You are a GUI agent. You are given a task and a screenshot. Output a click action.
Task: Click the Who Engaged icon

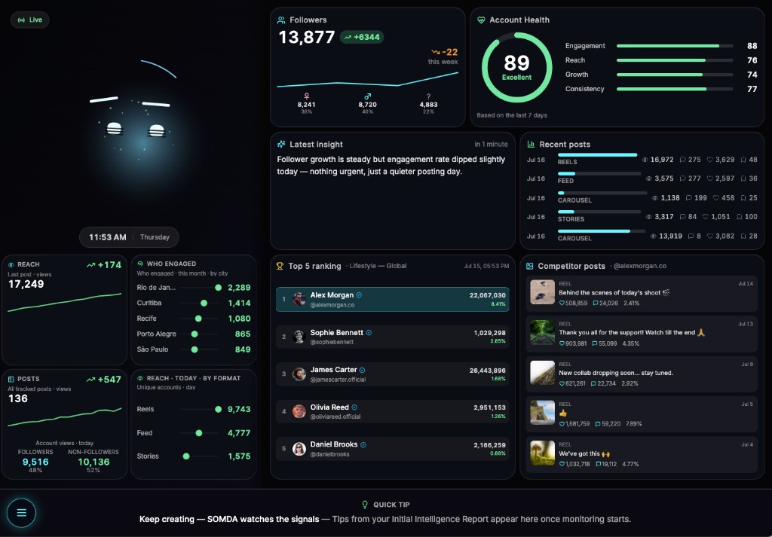point(139,264)
